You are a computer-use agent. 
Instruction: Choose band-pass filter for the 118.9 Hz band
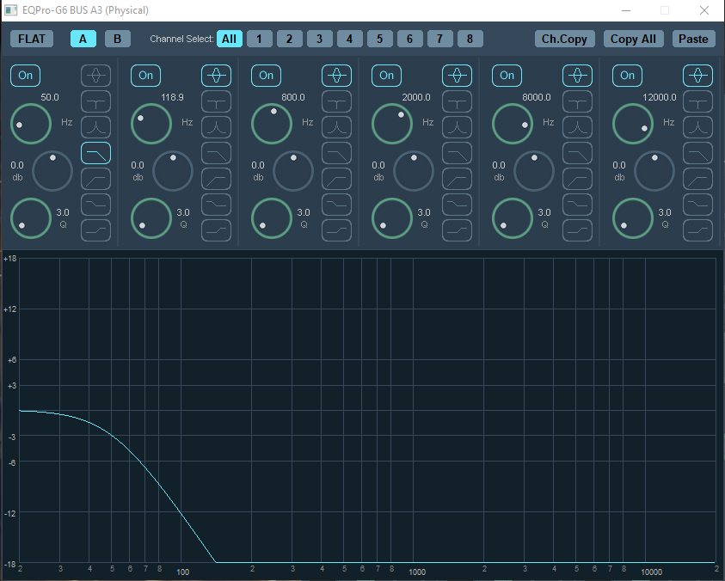[216, 127]
